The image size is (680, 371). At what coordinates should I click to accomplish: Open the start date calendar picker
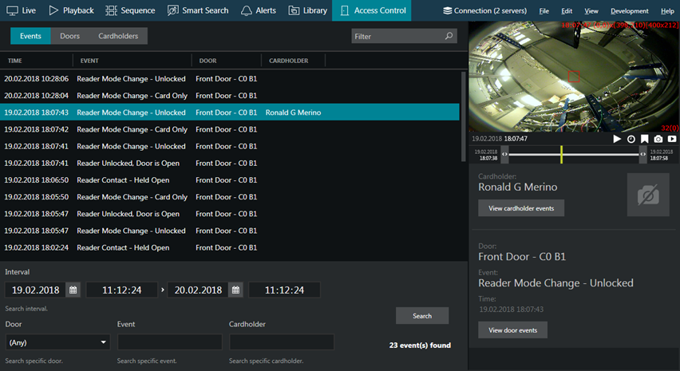tap(73, 290)
